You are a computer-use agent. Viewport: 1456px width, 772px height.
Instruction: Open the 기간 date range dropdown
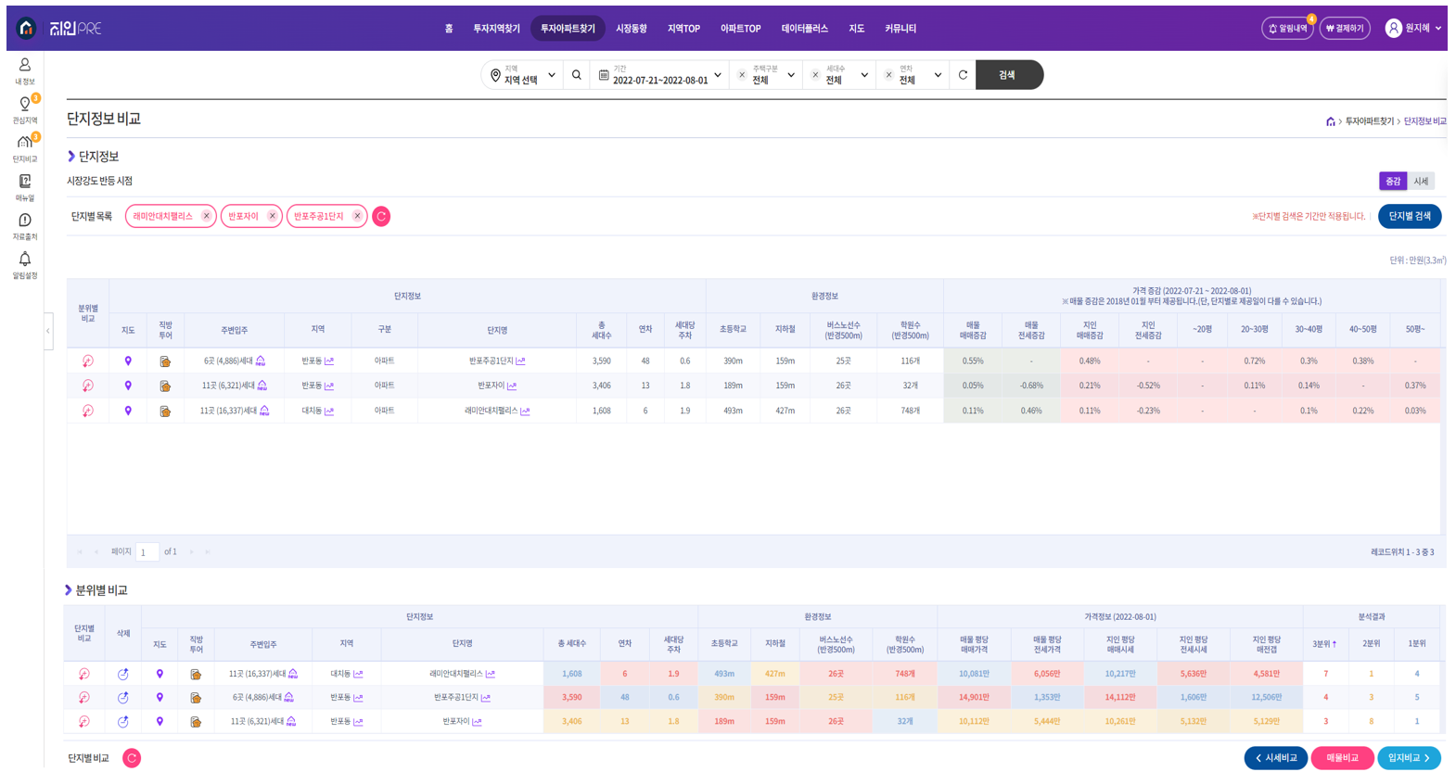point(659,75)
